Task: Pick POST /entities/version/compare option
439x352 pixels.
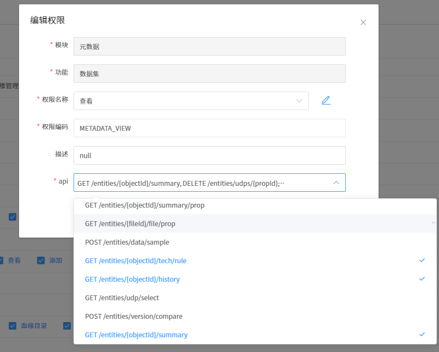Action: pos(255,316)
